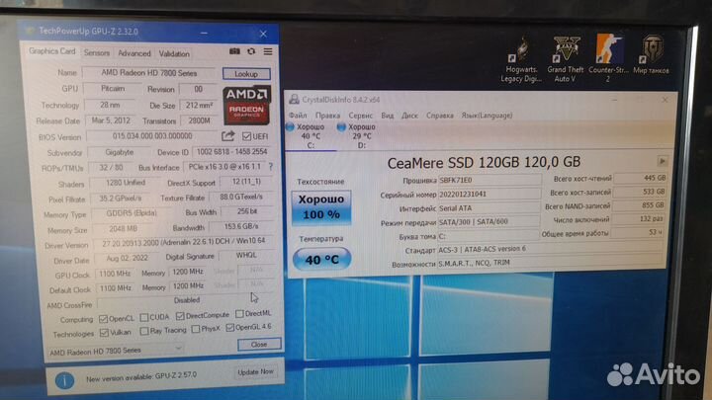Screen dimensions: 712x400
Task: Click the GPU-Z refresh icon
Action: pos(251,51)
